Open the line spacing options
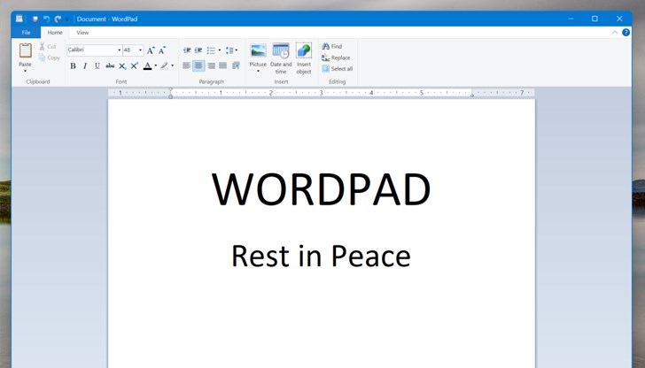645x368 pixels. click(231, 50)
